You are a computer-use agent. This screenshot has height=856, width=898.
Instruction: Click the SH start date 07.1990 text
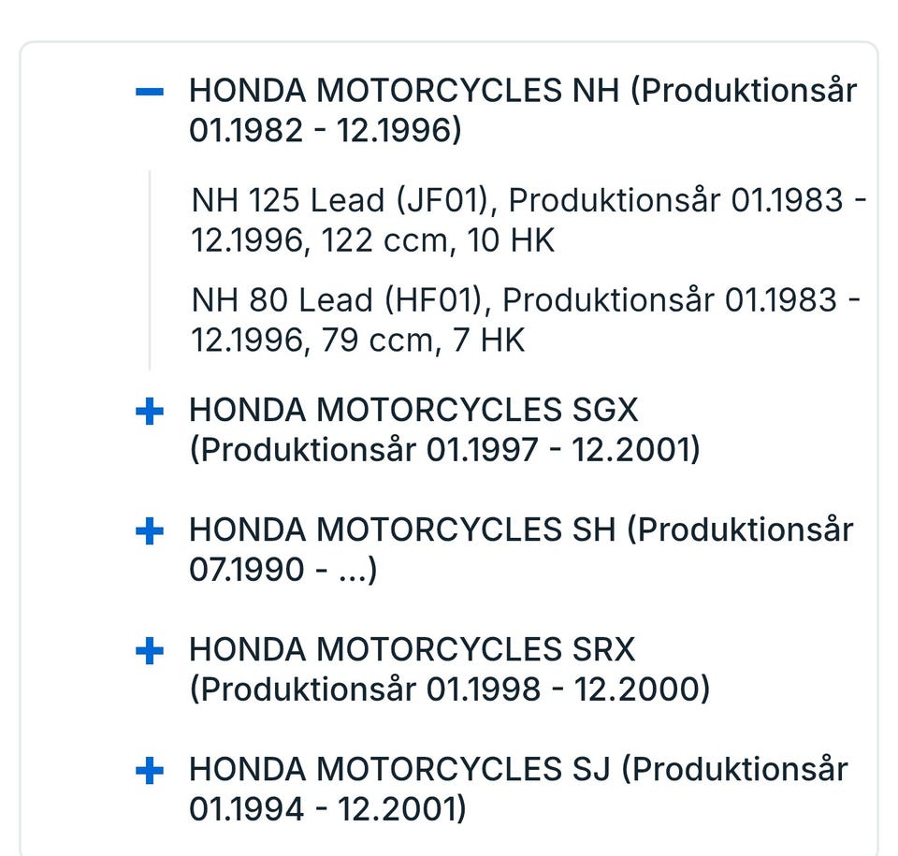pyautogui.click(x=247, y=570)
